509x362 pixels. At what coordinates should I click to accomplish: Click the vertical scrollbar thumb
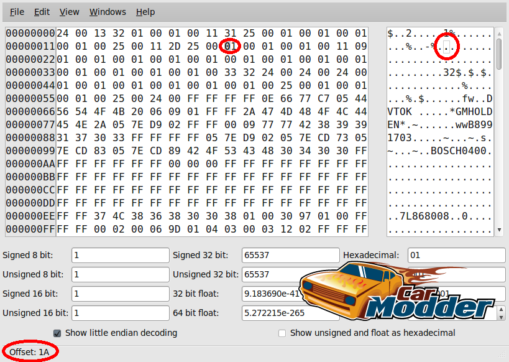(x=499, y=54)
